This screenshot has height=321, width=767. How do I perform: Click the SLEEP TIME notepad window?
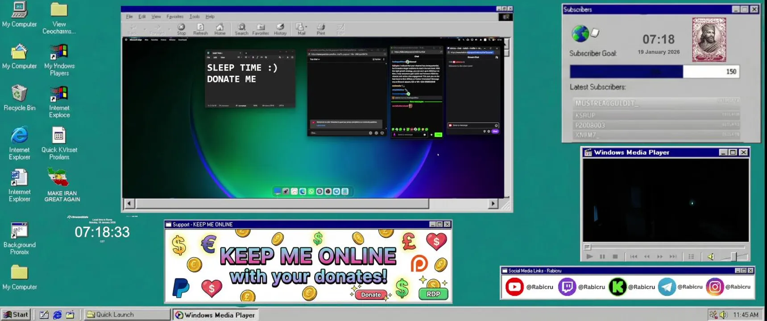point(250,79)
